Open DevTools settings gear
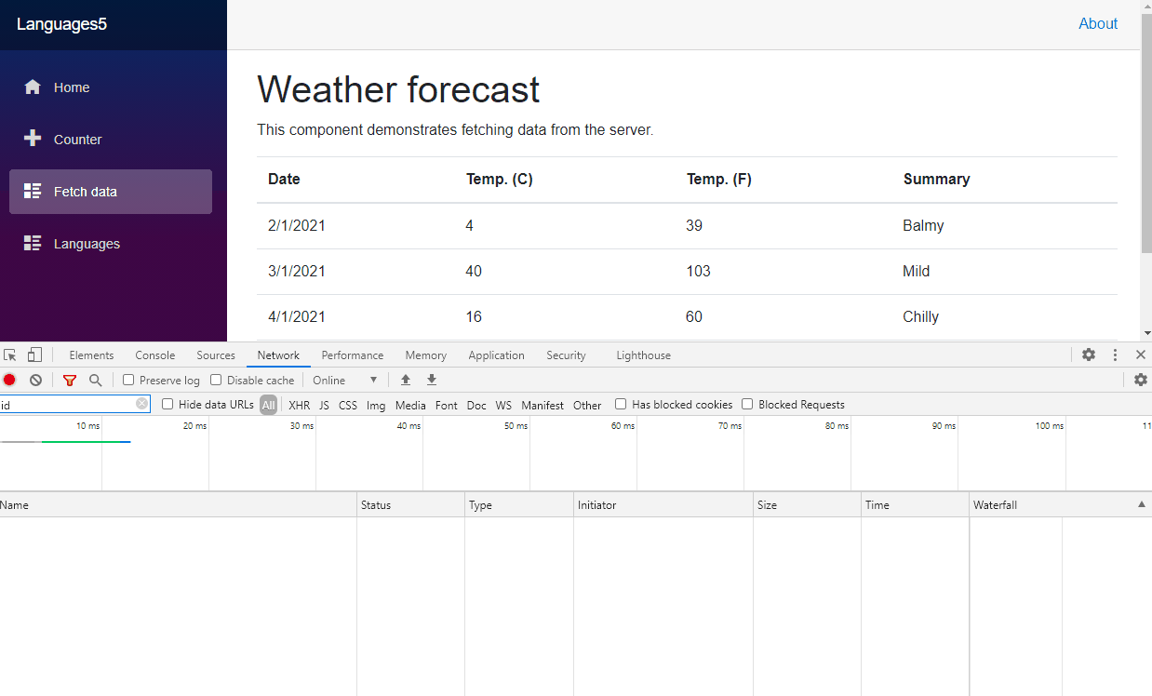The height and width of the screenshot is (696, 1152). (1088, 355)
